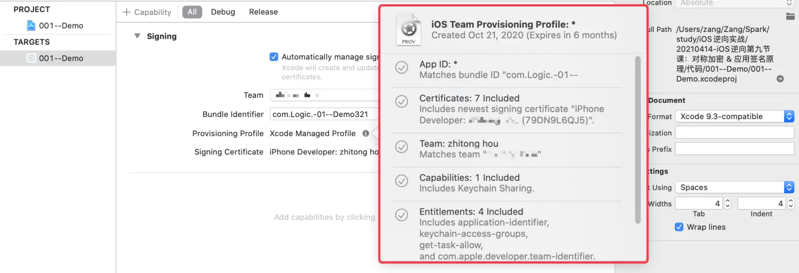
Task: Click the Tab width stepper
Action: (x=728, y=203)
